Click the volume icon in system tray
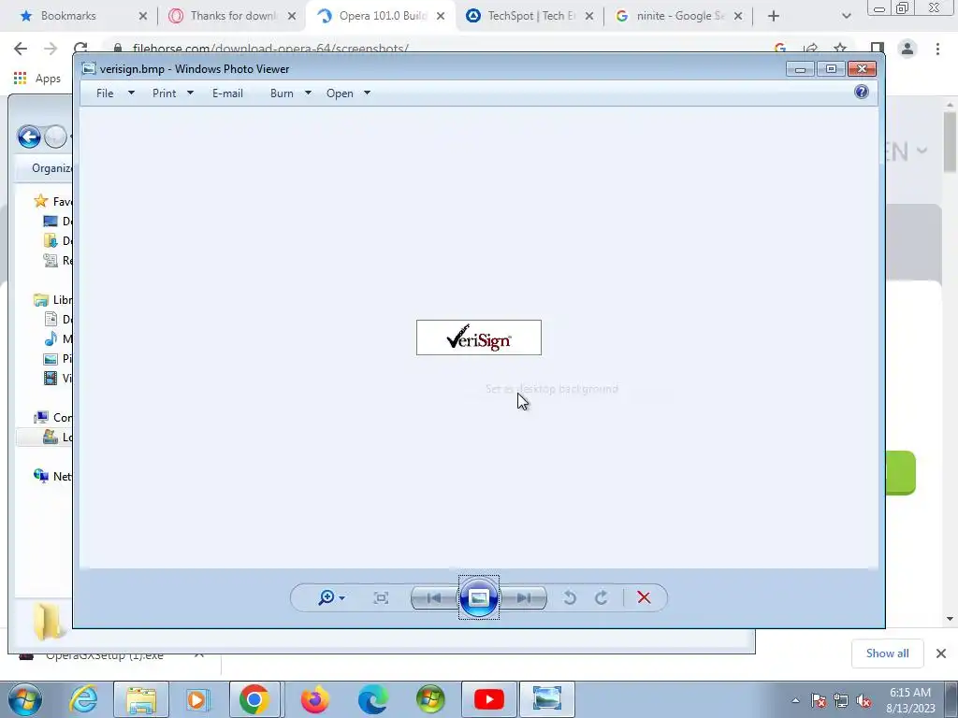 (864, 701)
